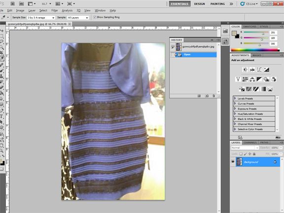Click the foreground color swatch in Color panel
This screenshot has height=213, width=284.
tap(234, 33)
